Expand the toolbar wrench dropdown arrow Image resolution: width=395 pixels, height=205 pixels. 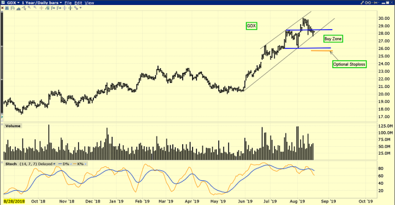point(81,8)
